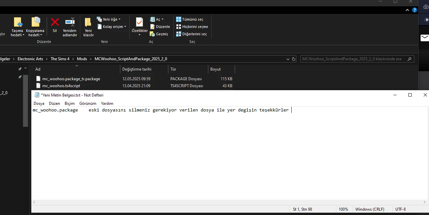The image size is (429, 215).
Task: Click file icon of mc_woohoo.package_tr.package
Action: click(38, 79)
